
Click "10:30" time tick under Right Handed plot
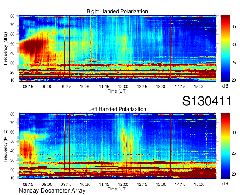(x=85, y=87)
